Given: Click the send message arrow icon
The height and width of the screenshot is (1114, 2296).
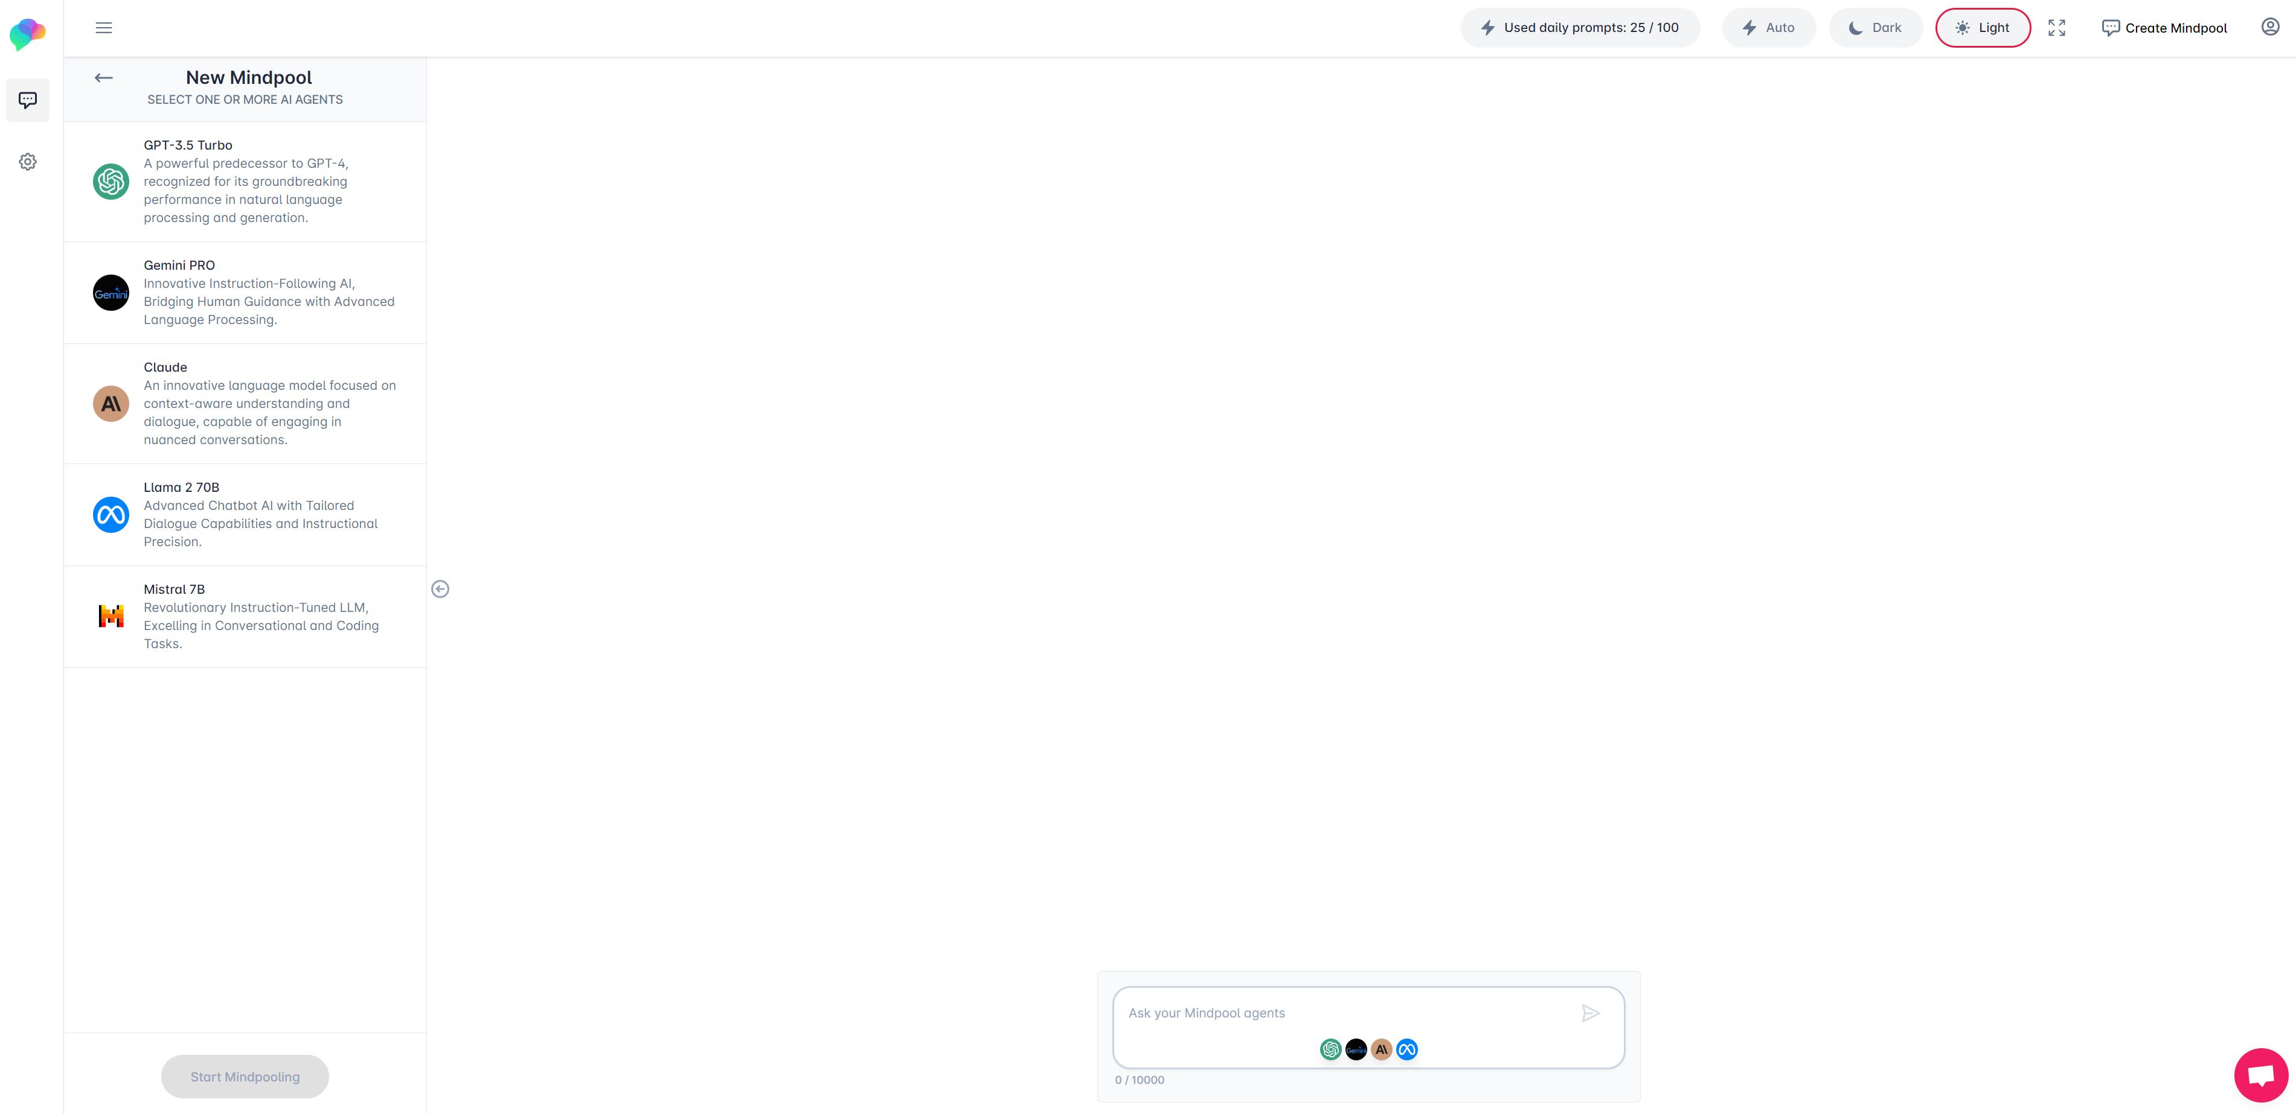Looking at the screenshot, I should [x=1590, y=1013].
